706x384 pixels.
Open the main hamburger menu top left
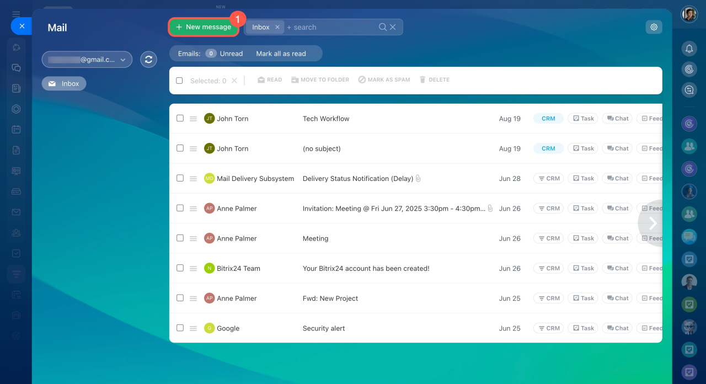[17, 14]
